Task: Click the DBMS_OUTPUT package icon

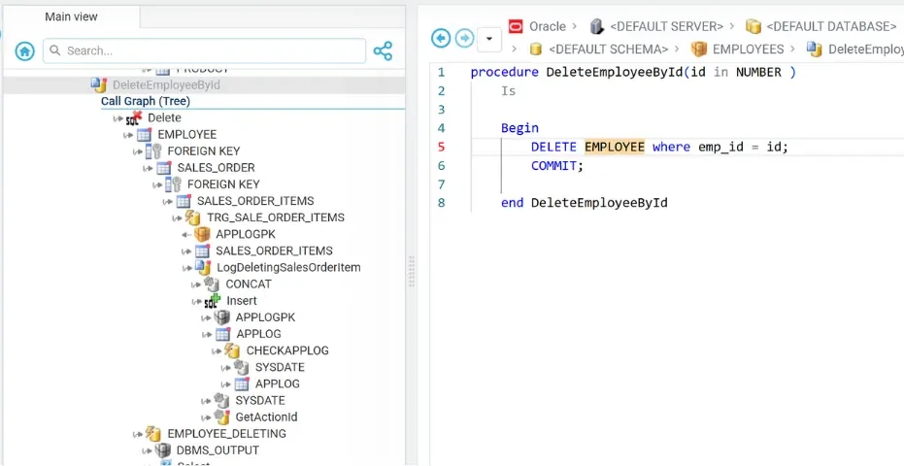Action: [163, 449]
